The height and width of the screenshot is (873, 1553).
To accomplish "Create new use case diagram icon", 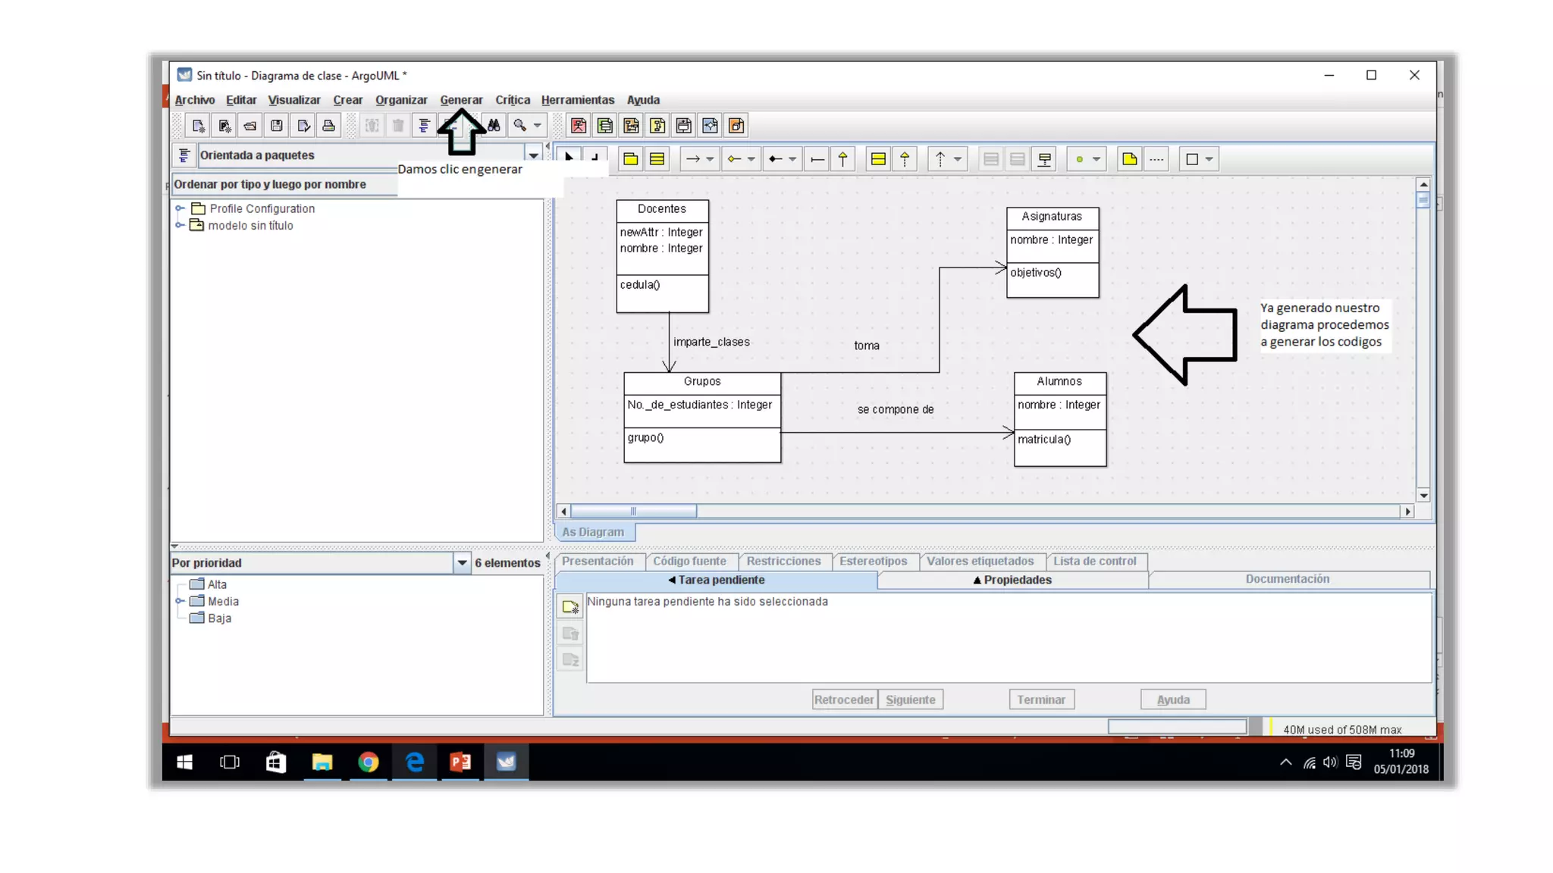I will point(579,126).
